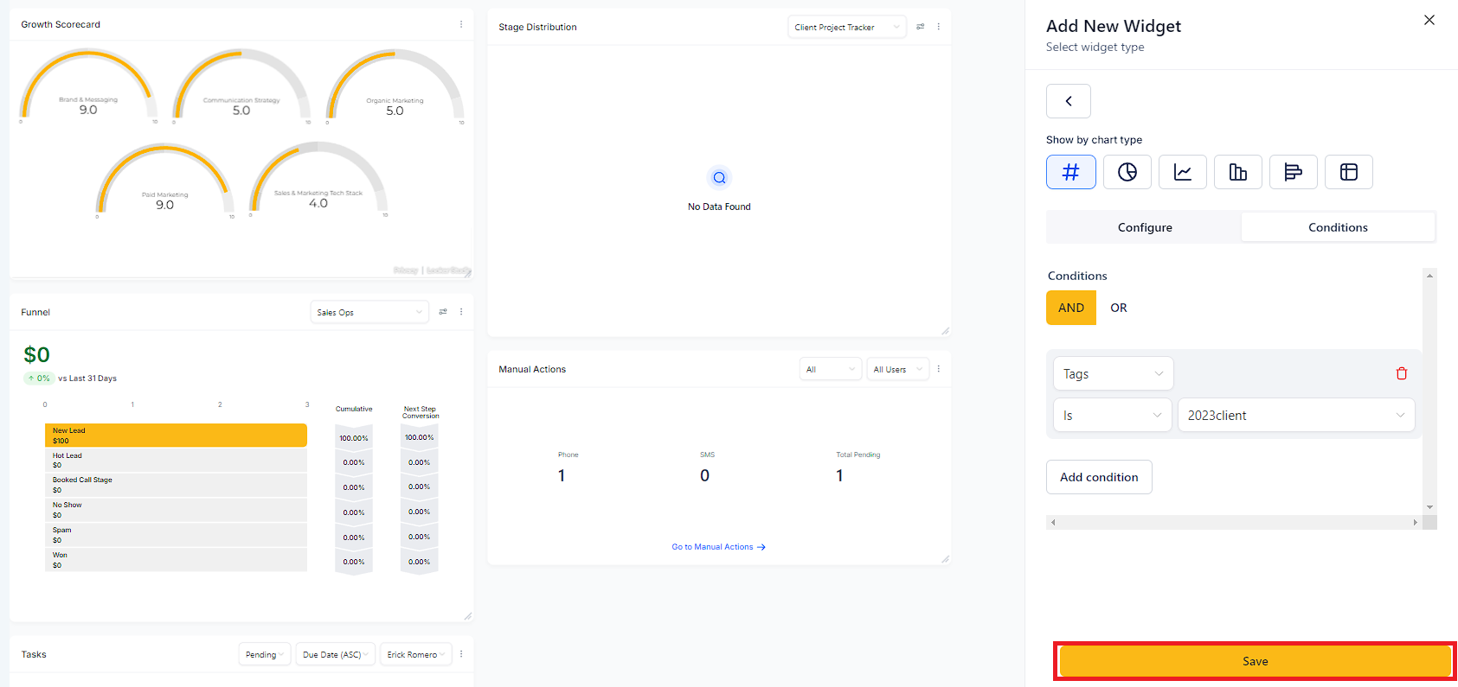
Task: Click the conditions panel horizontal scrollbar
Action: 1235,522
